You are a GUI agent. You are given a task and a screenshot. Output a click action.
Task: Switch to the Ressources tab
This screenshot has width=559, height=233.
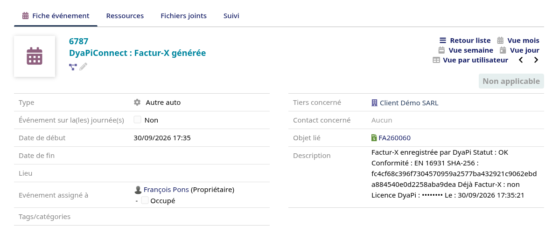(125, 16)
